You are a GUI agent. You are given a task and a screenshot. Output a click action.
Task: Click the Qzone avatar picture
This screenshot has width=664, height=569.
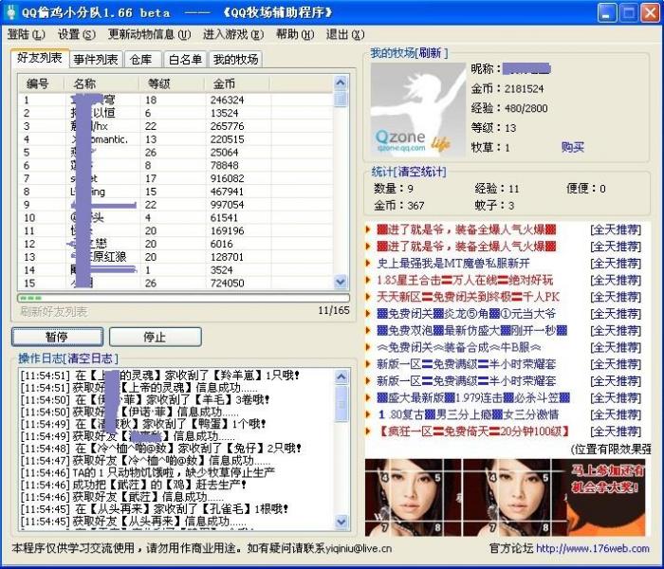[x=418, y=109]
